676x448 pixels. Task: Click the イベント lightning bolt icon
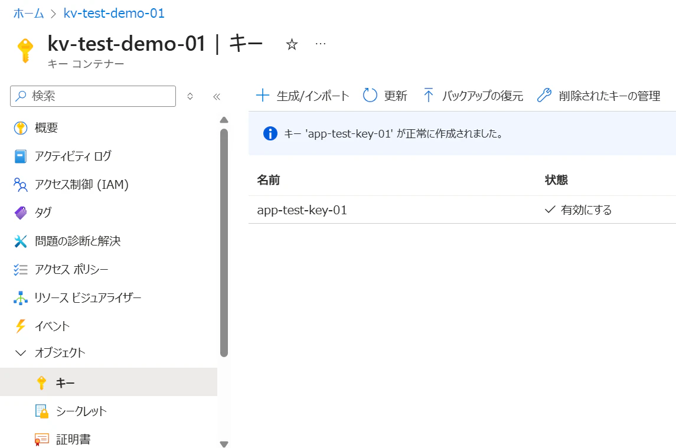pos(20,326)
